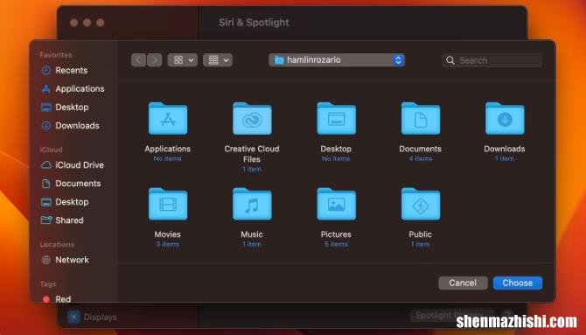Click the forward navigation arrow
Viewport: 586px width, 335px height.
point(154,59)
